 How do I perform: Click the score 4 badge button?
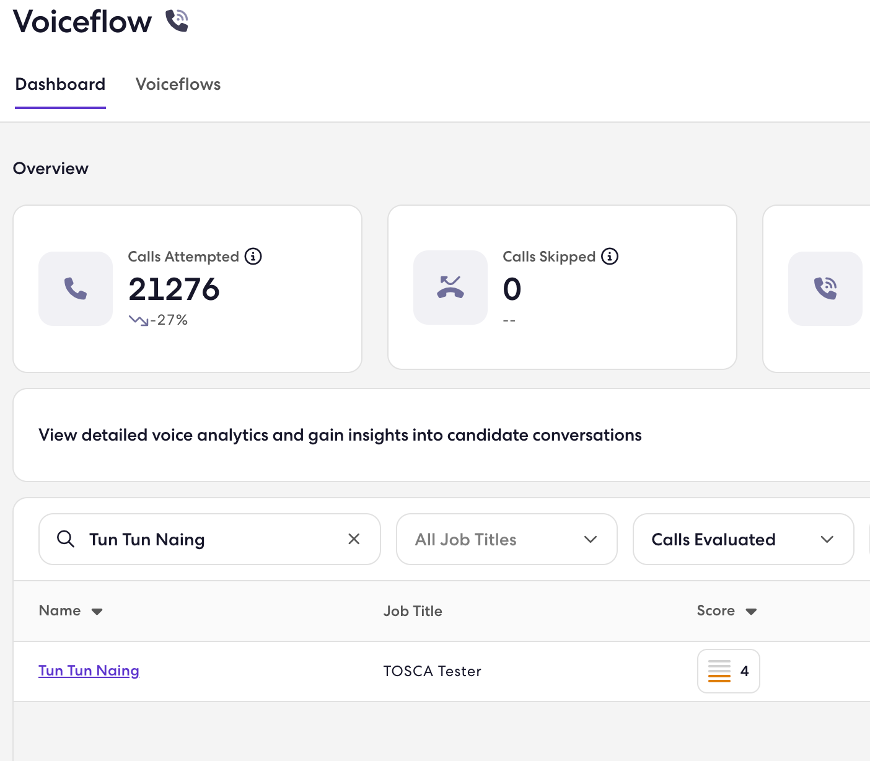729,671
